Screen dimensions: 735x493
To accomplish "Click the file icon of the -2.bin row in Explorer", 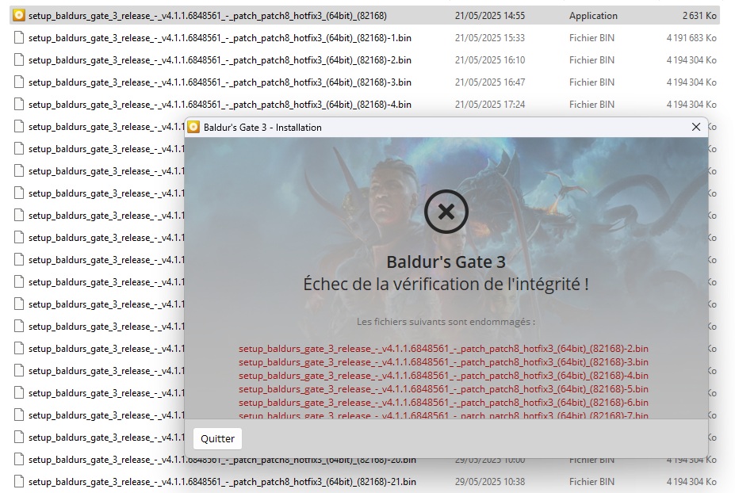I will click(19, 60).
